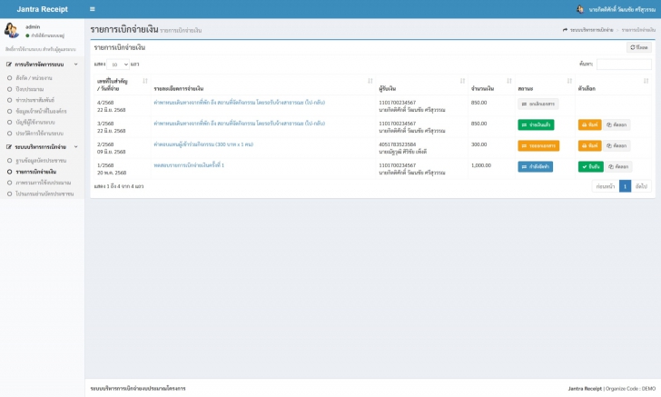
Task: Sort by the ตัวเลือก column
Action: point(613,84)
